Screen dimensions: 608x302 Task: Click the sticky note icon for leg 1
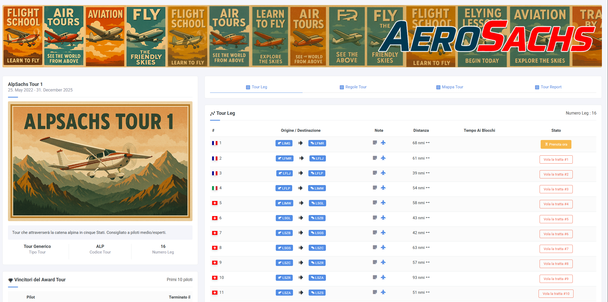(375, 143)
